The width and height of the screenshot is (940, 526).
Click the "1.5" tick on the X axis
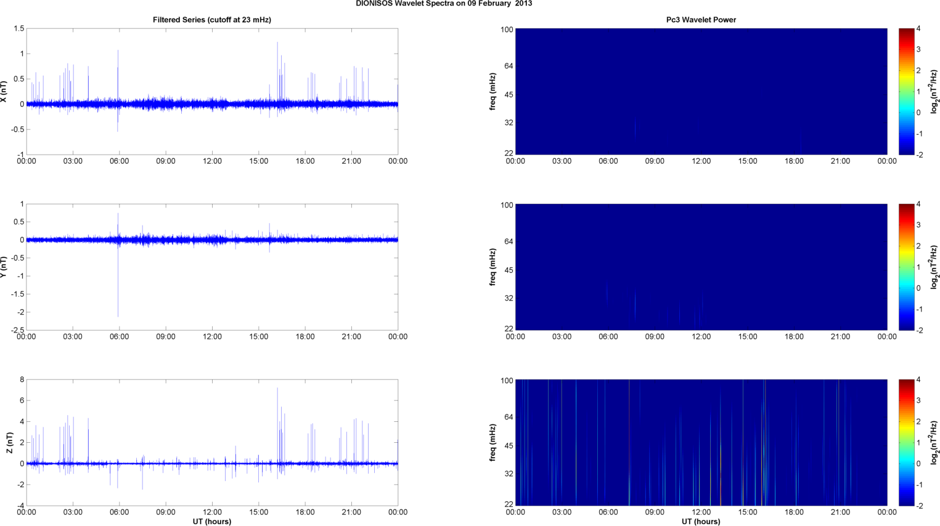pos(18,29)
